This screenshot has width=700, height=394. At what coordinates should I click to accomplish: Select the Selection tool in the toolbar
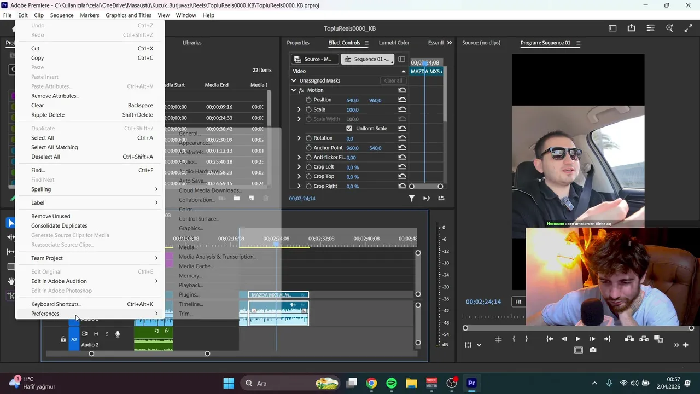(11, 223)
